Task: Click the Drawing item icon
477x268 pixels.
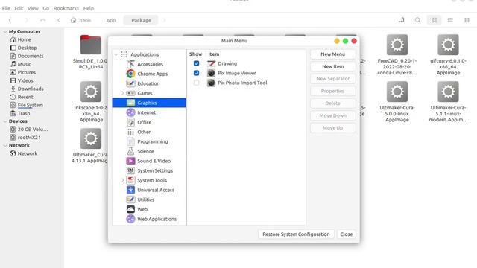Action: pos(211,63)
